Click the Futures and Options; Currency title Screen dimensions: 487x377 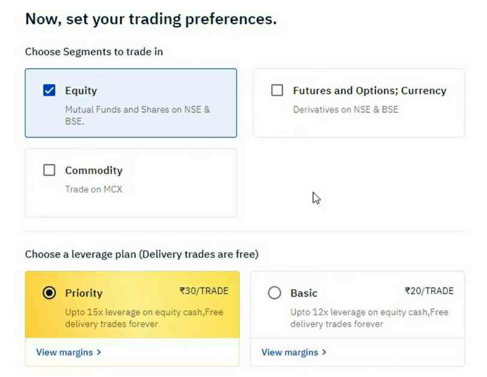tap(369, 91)
